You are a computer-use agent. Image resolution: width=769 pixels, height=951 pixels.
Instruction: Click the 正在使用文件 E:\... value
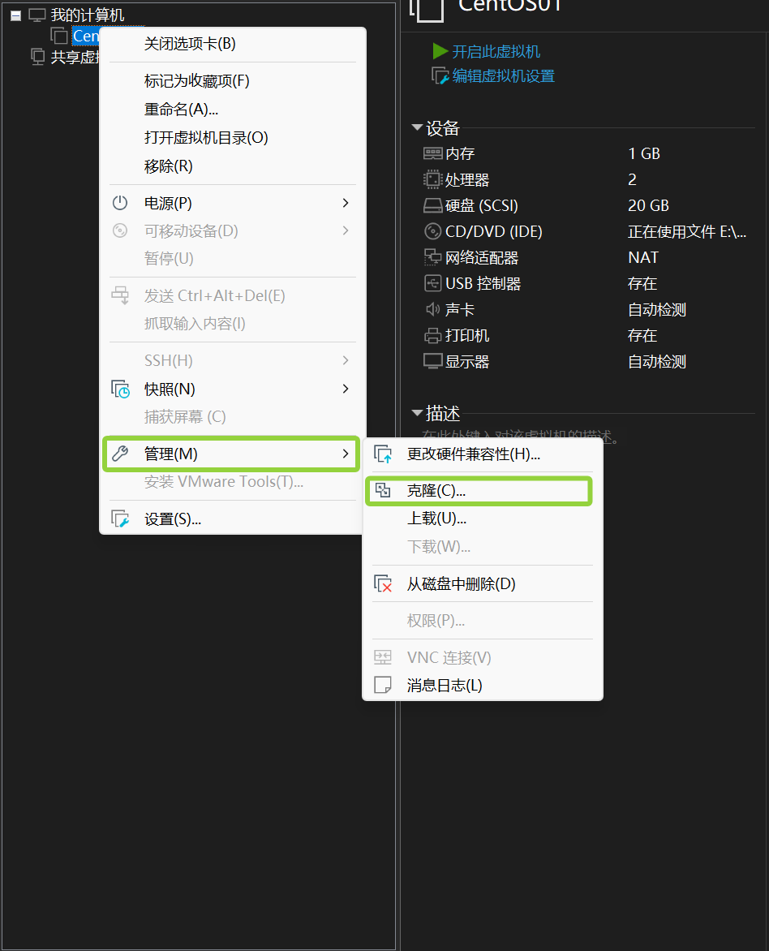tap(687, 232)
